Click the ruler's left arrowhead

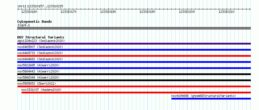(x=18, y=9)
